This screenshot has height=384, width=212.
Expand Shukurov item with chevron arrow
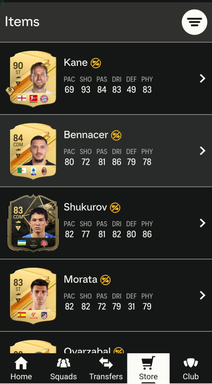pos(202,223)
